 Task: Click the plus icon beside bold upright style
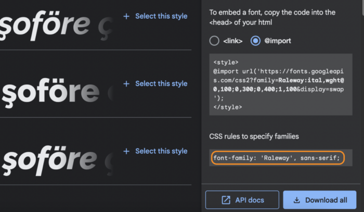click(126, 84)
